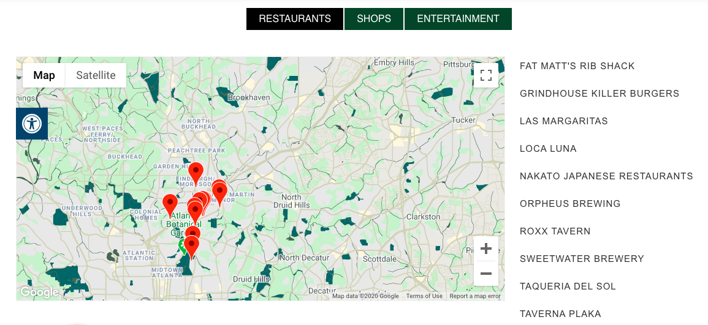This screenshot has height=325, width=708.
Task: Switch to Satellite view
Action: point(96,75)
